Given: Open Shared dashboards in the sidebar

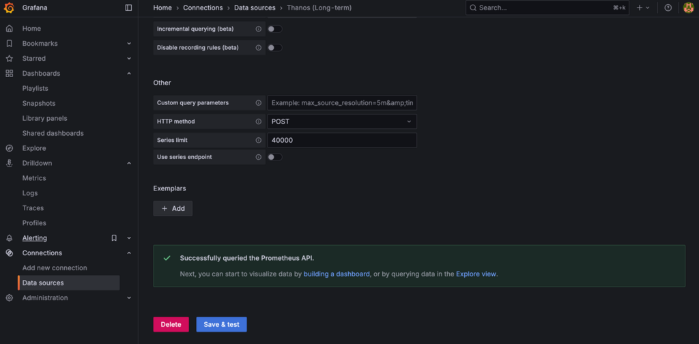Looking at the screenshot, I should point(53,133).
